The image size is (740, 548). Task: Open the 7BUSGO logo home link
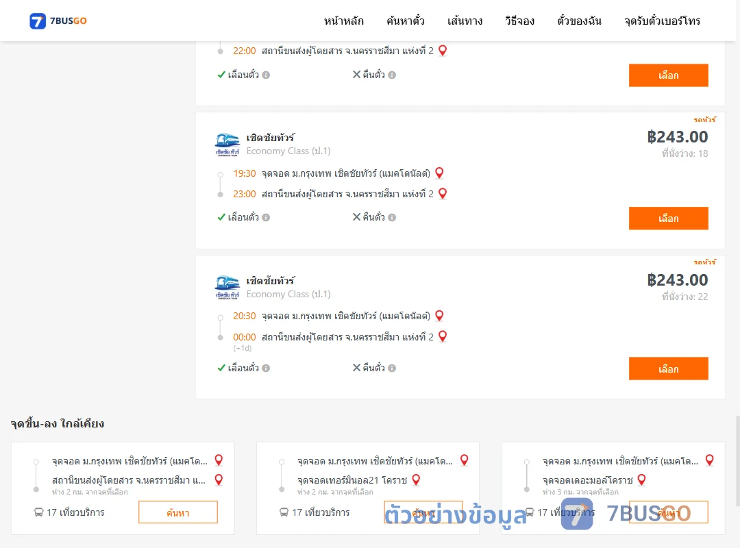tap(58, 21)
